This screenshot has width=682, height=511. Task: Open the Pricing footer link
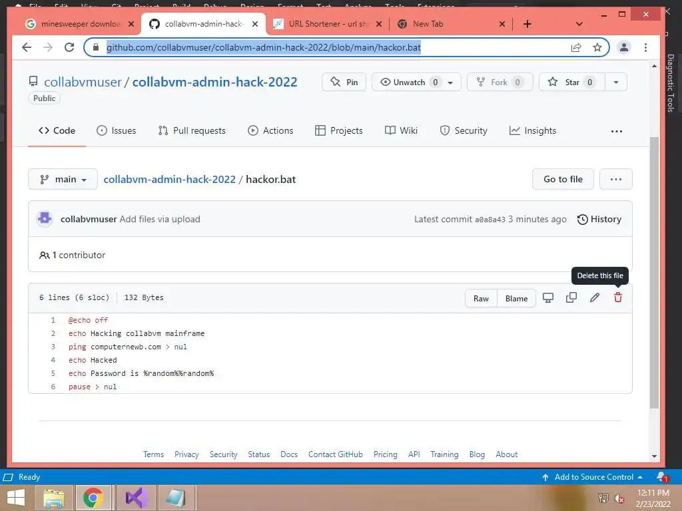[386, 454]
